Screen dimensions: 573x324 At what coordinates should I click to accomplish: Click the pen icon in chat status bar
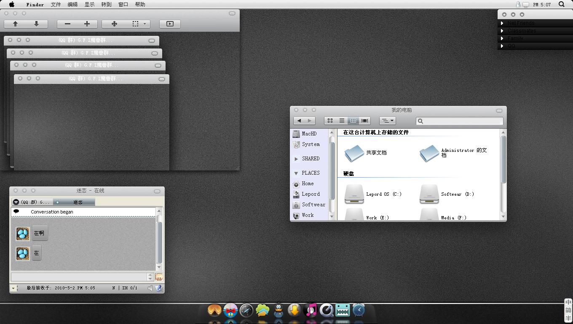[x=158, y=288]
